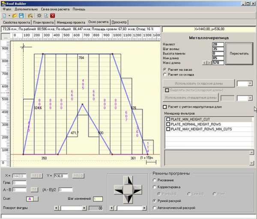Click the Open folder toolbar icon
This screenshot has height=219, width=257.
click(x=14, y=15)
